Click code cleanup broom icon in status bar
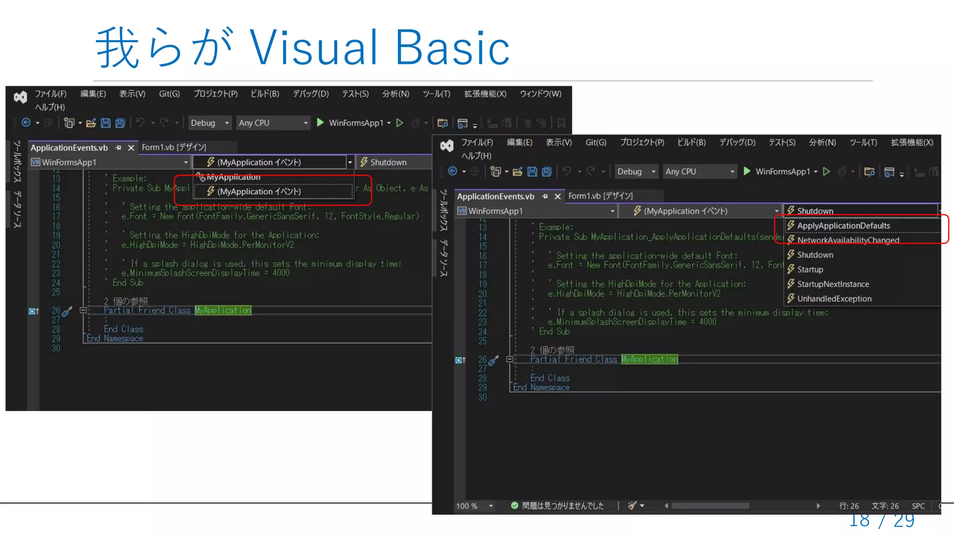This screenshot has width=954, height=537. (x=632, y=506)
